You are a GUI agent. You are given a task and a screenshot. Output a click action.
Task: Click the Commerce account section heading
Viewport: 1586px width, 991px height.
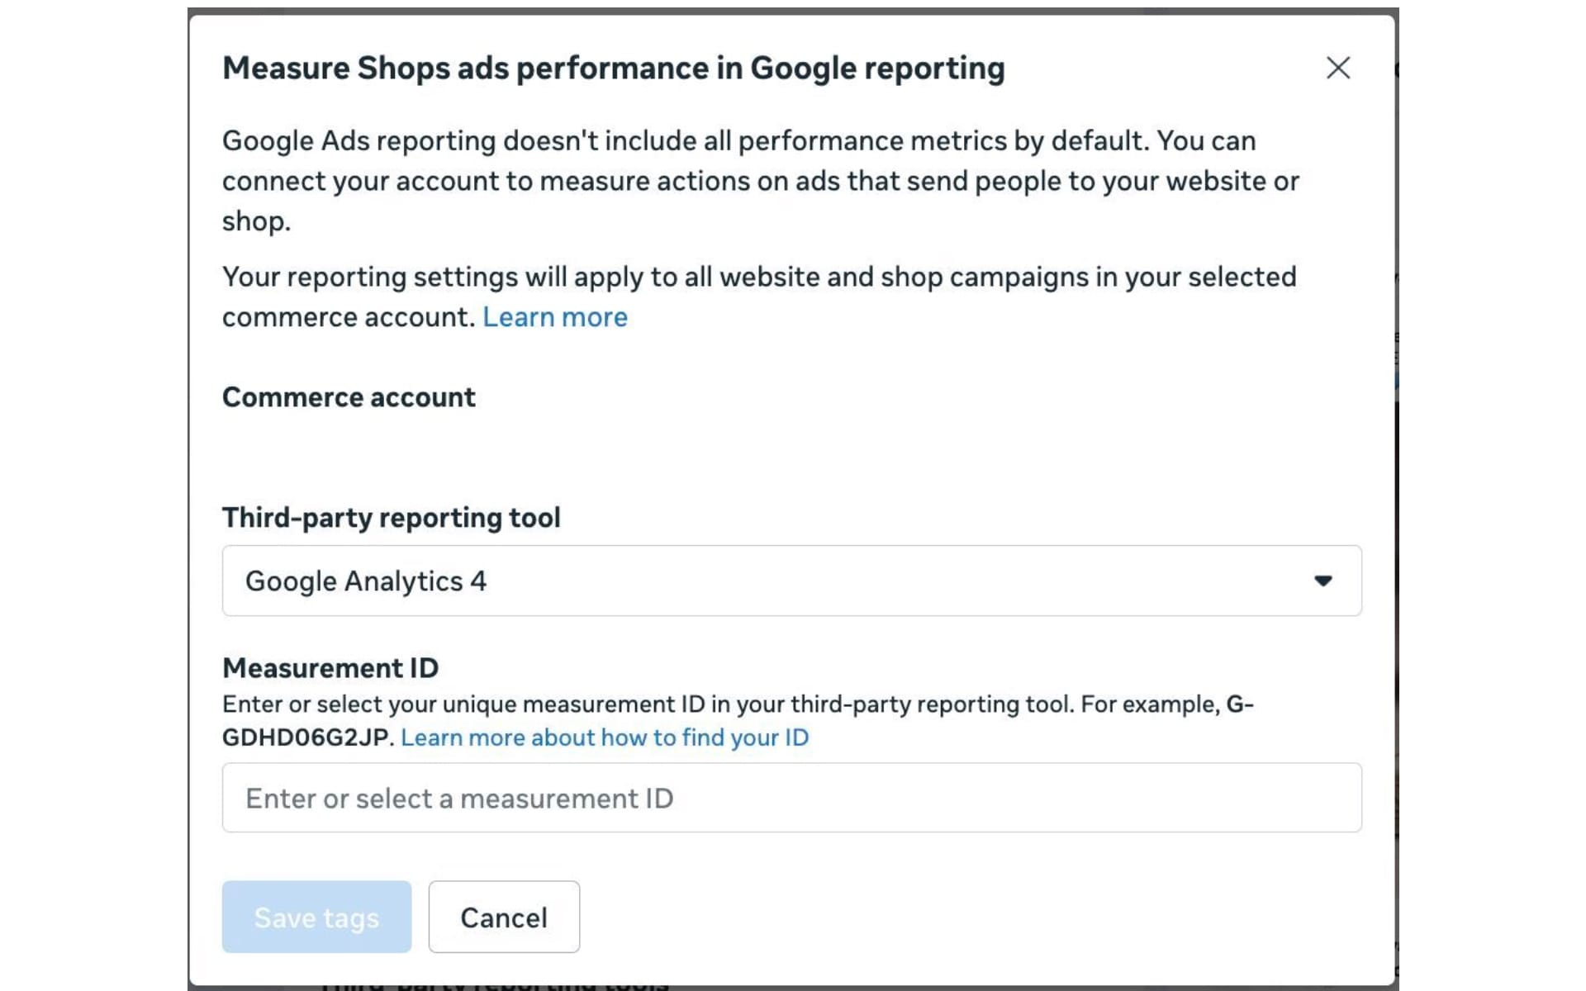pyautogui.click(x=349, y=397)
